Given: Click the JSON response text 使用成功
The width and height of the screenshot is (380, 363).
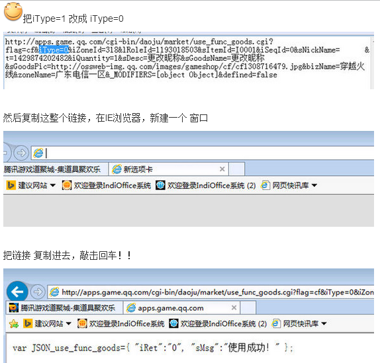Looking at the screenshot, I should (249, 348).
